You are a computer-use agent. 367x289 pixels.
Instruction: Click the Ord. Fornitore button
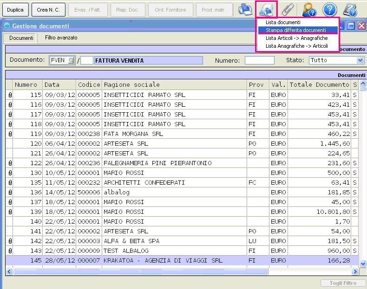[170, 10]
